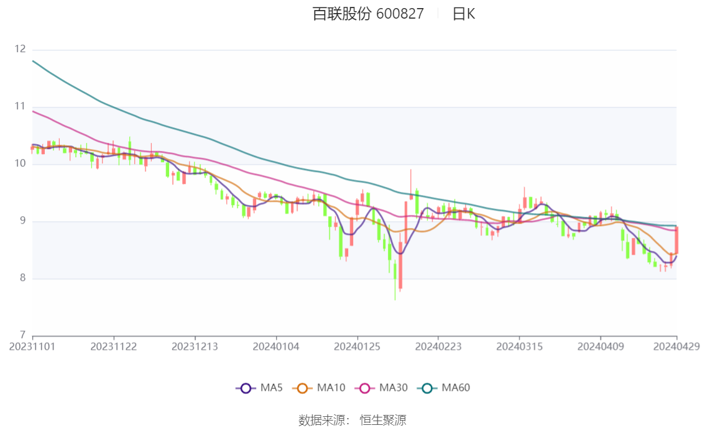705x428 pixels.
Task: Click the tall red candle wick above 9.8
Action: (x=410, y=182)
